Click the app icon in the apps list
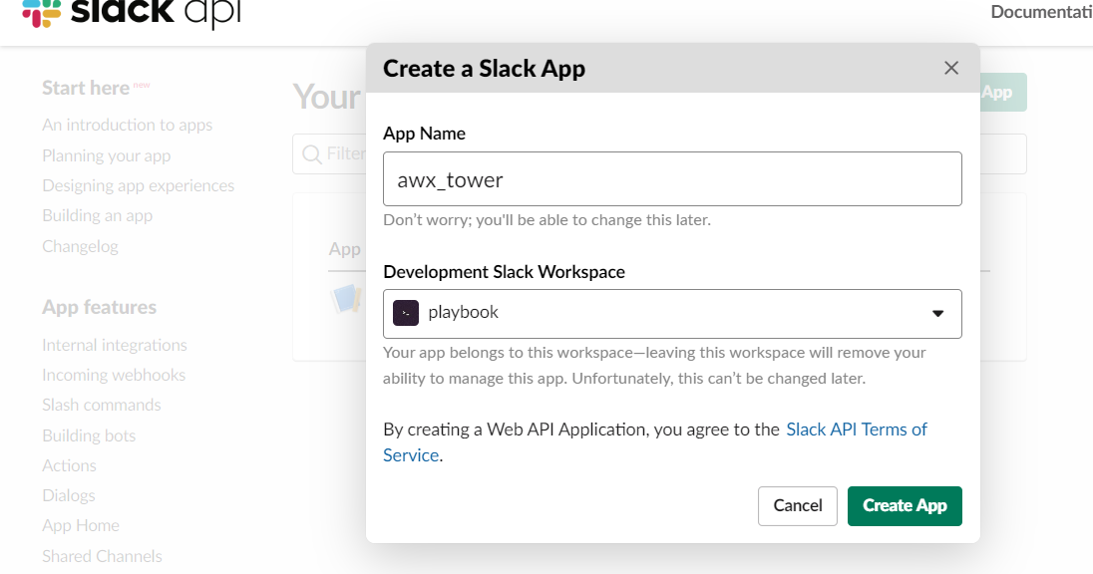1093x574 pixels. (346, 299)
